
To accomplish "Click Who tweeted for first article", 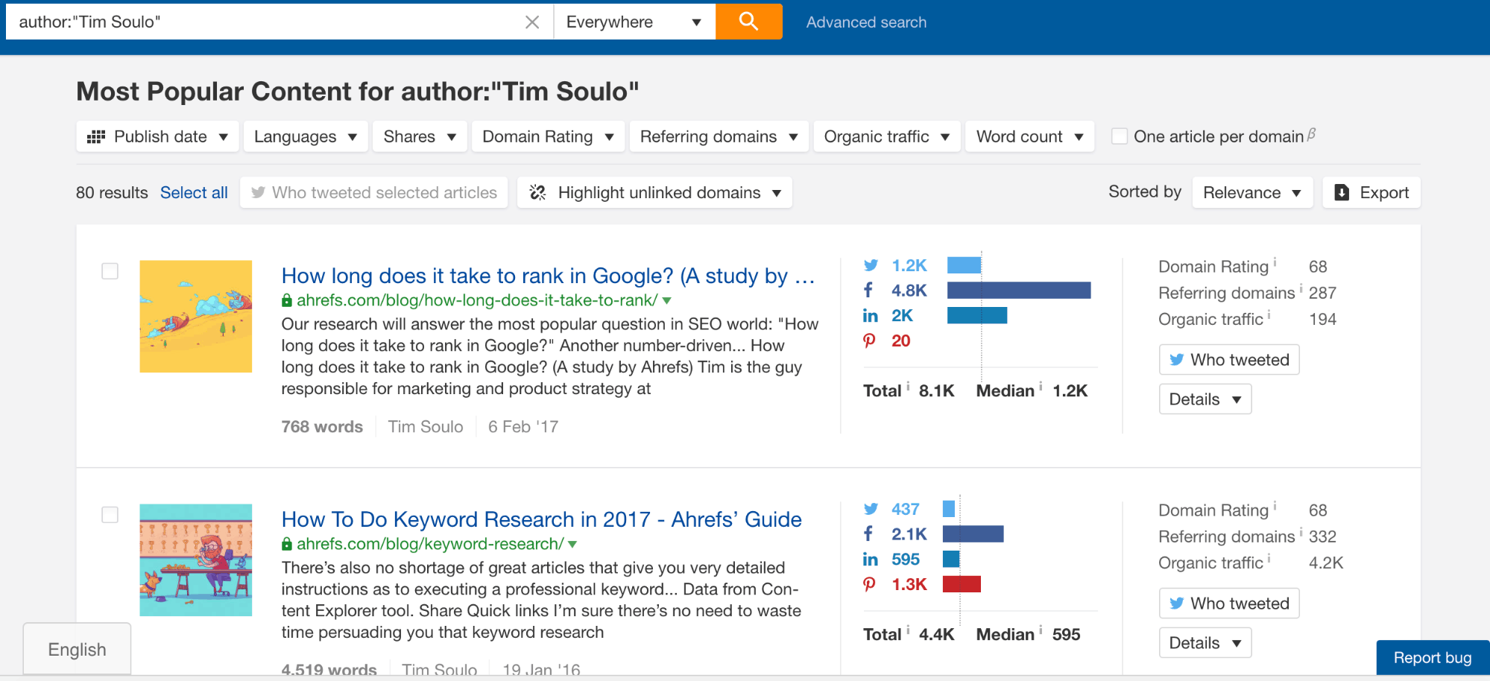I will point(1229,359).
